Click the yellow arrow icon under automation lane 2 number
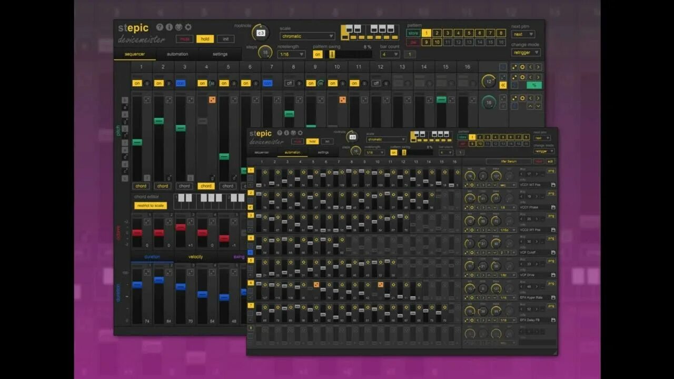The height and width of the screenshot is (379, 674). point(251,207)
